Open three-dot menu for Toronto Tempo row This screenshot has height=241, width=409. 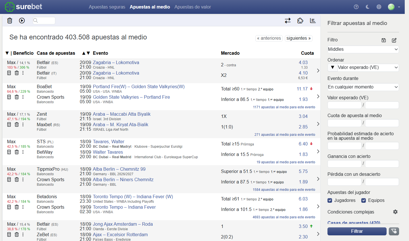tap(23, 207)
